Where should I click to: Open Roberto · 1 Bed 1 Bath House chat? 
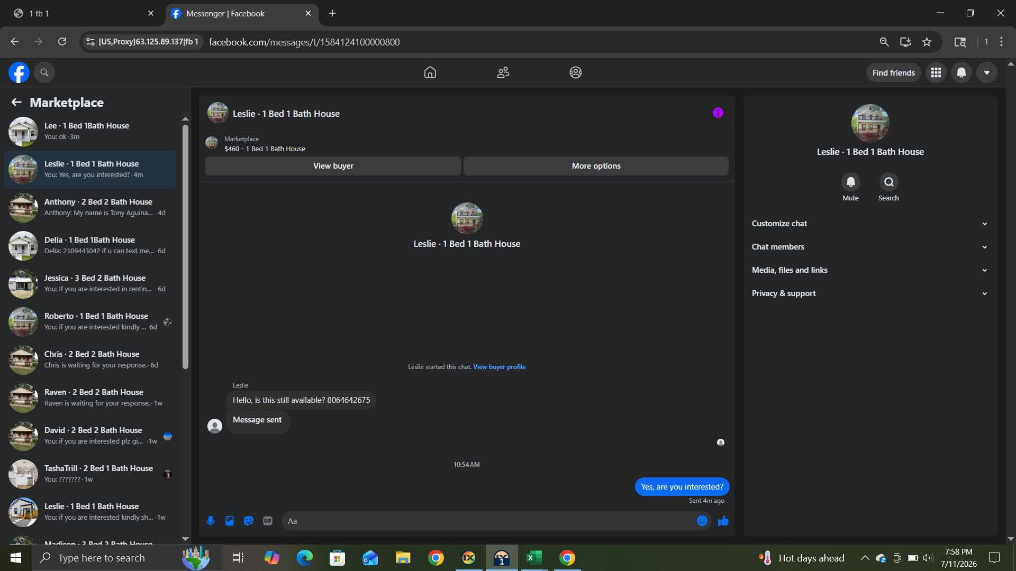90,321
